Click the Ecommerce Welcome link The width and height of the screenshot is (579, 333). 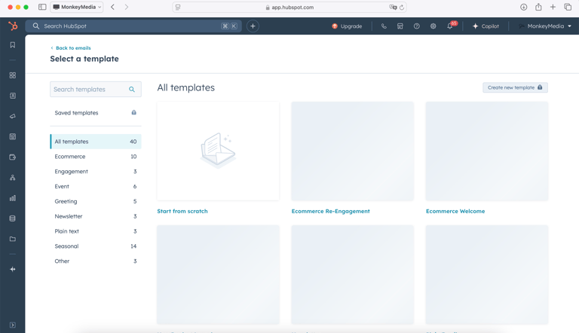pos(455,211)
